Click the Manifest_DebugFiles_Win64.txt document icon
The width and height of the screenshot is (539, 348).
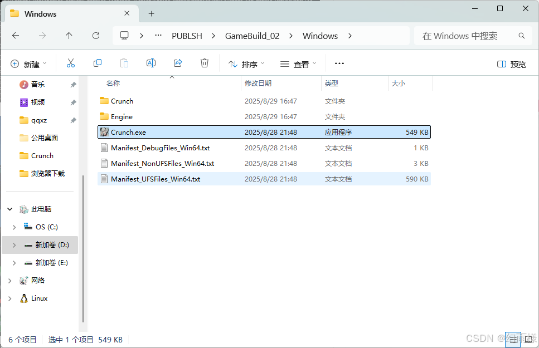(x=104, y=148)
